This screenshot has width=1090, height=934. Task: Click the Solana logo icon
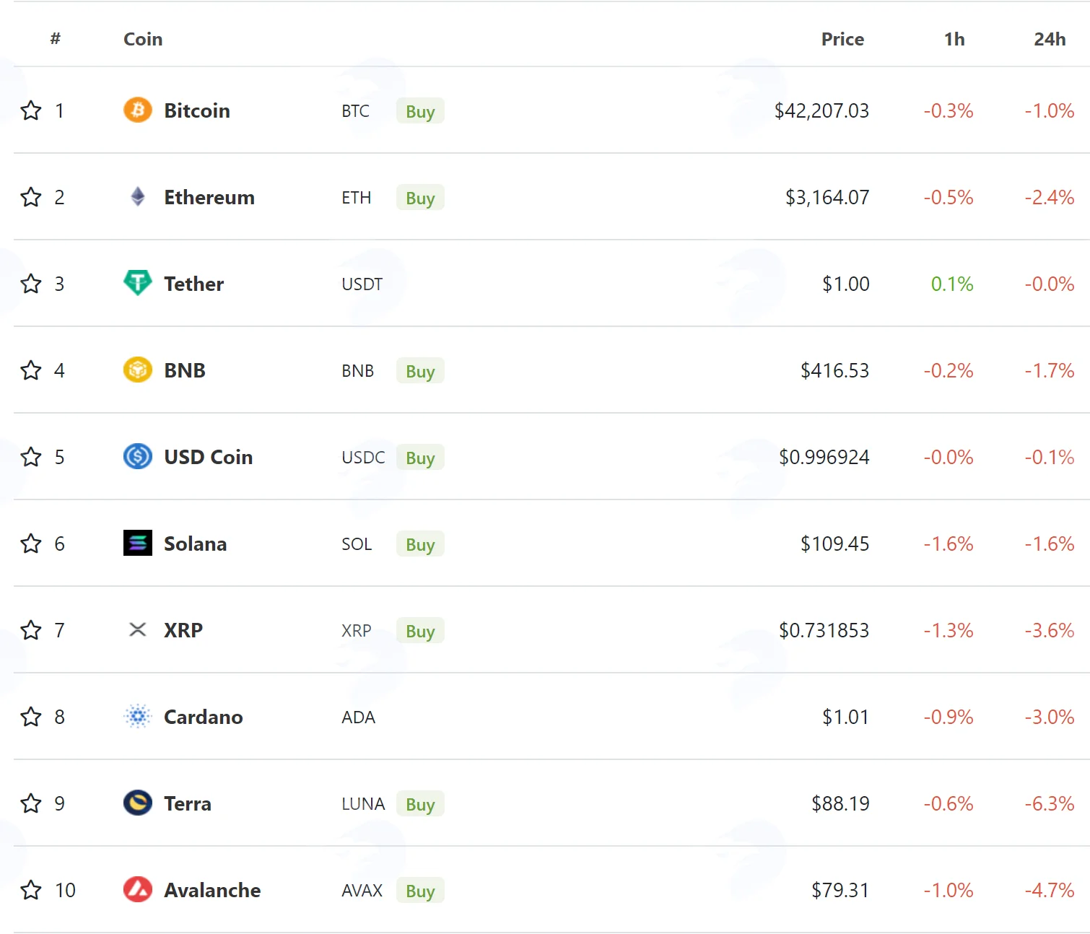[138, 543]
